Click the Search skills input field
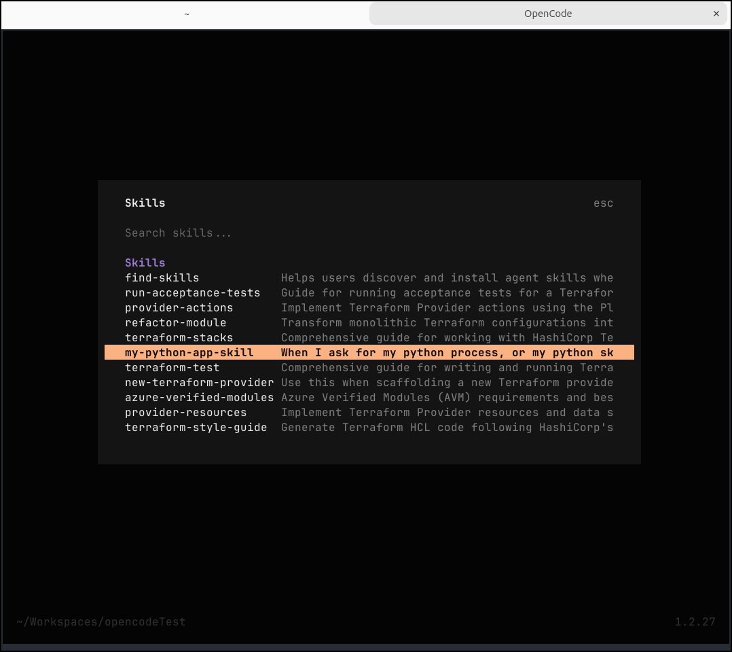Image resolution: width=732 pixels, height=652 pixels. [x=178, y=233]
